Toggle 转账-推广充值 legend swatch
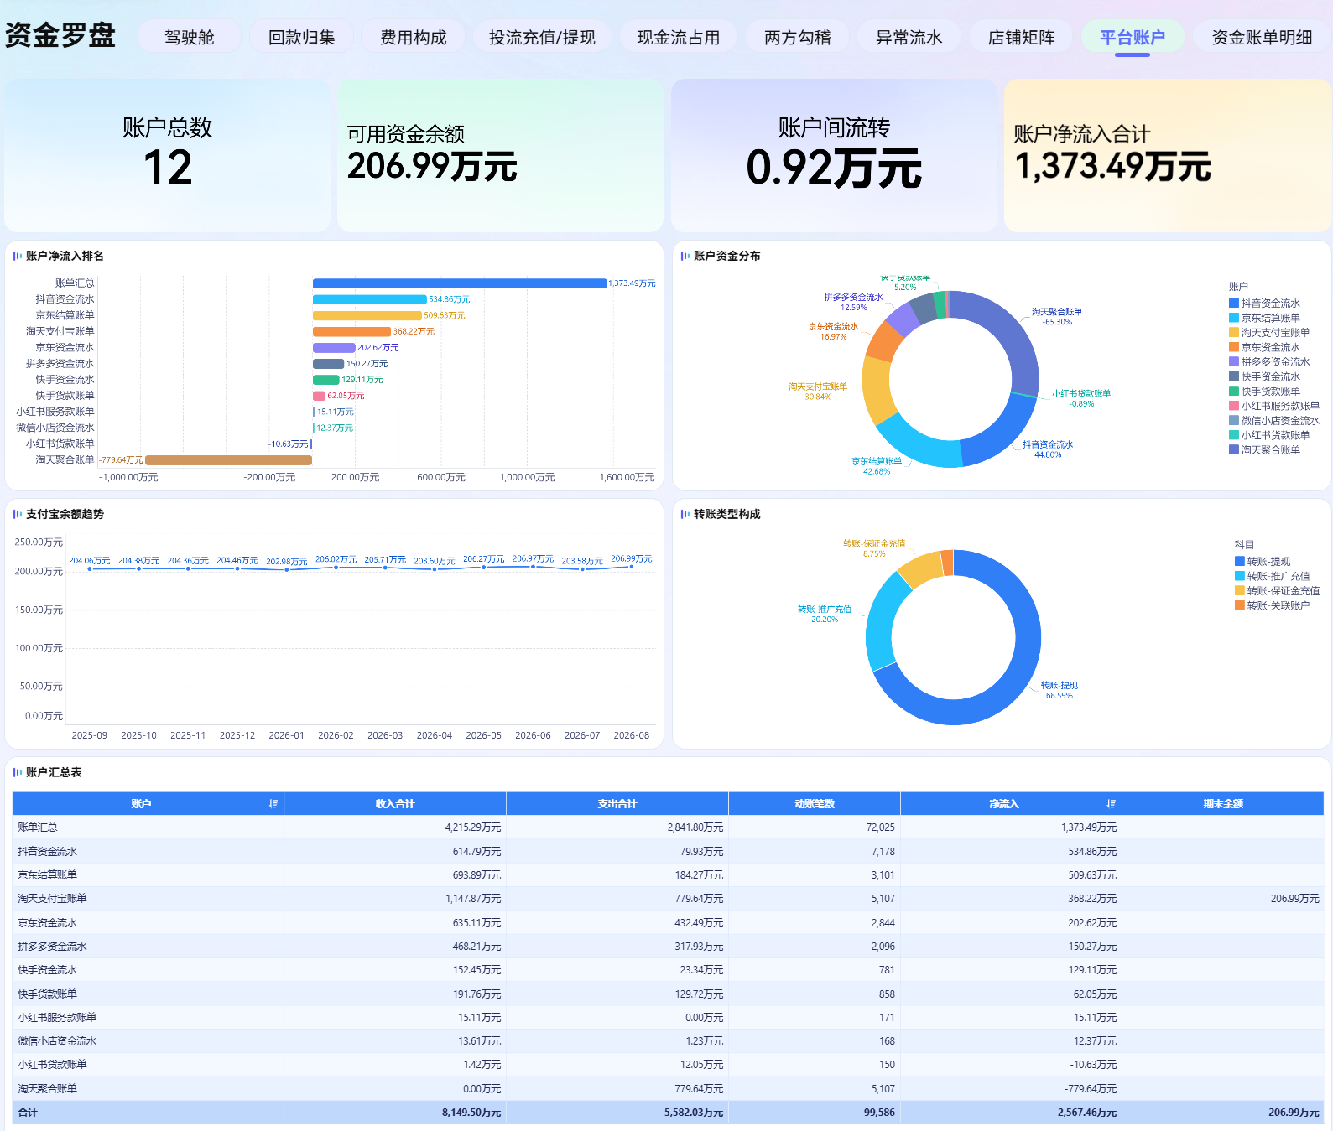The width and height of the screenshot is (1333, 1131). coord(1240,576)
